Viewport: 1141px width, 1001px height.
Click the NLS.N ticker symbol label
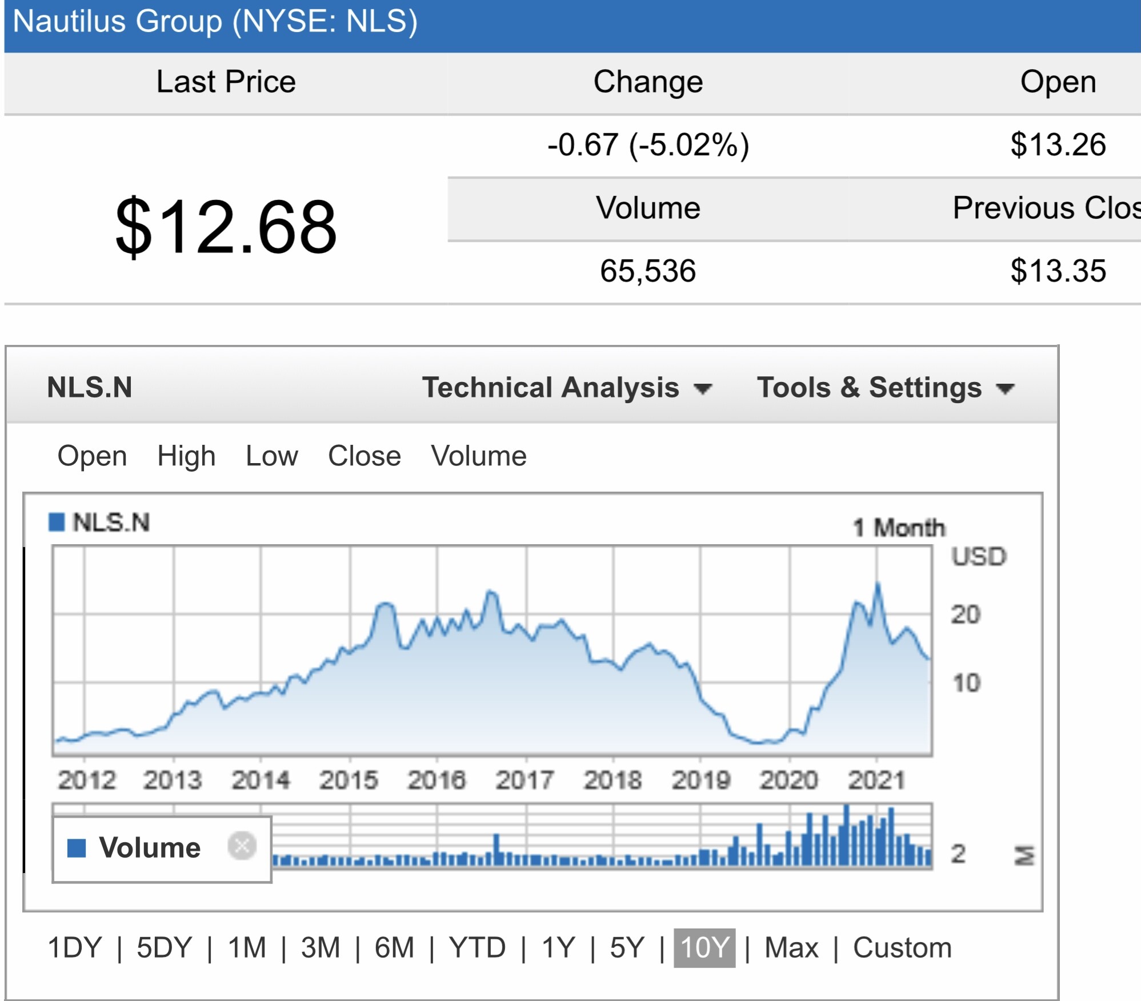coord(90,388)
